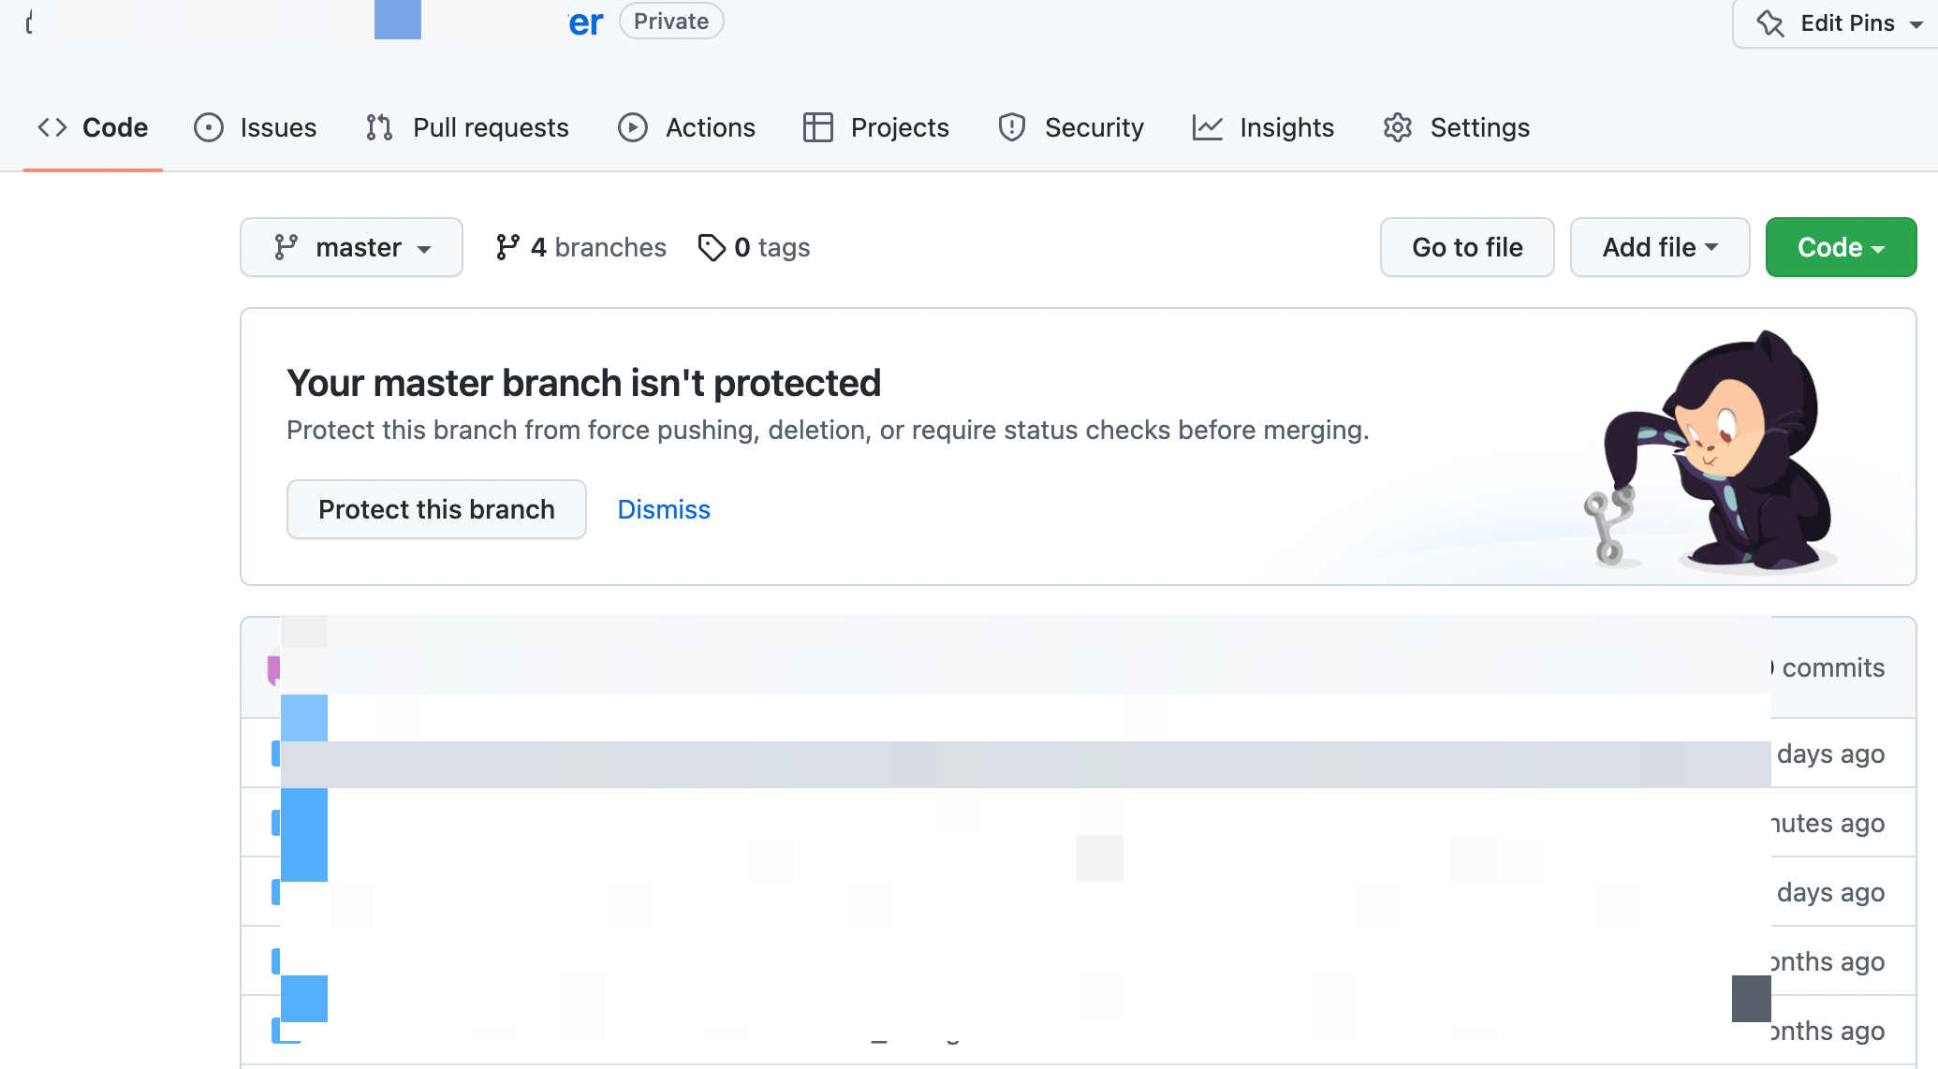Switch to the Insights tab

click(x=1286, y=127)
